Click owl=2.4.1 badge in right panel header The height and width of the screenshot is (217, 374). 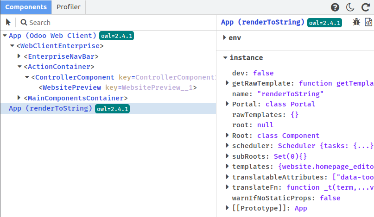[x=324, y=23]
